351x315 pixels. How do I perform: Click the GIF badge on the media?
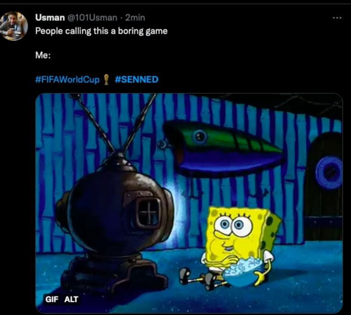[x=52, y=299]
